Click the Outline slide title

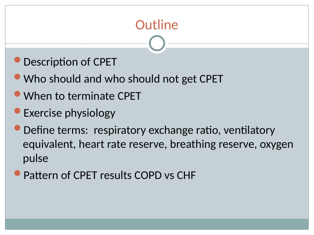click(x=157, y=25)
